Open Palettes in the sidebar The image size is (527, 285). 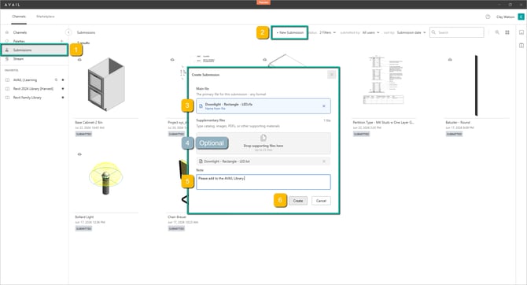tap(19, 42)
